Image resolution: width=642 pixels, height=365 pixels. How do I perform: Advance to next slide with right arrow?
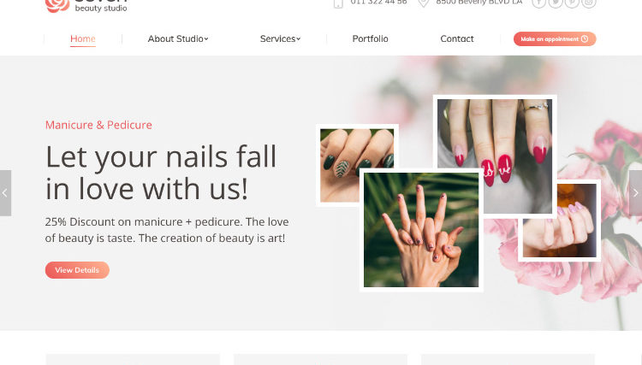coord(635,193)
